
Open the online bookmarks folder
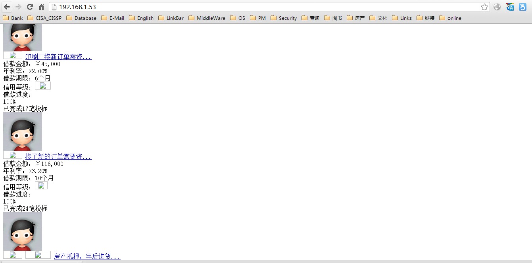[450, 18]
